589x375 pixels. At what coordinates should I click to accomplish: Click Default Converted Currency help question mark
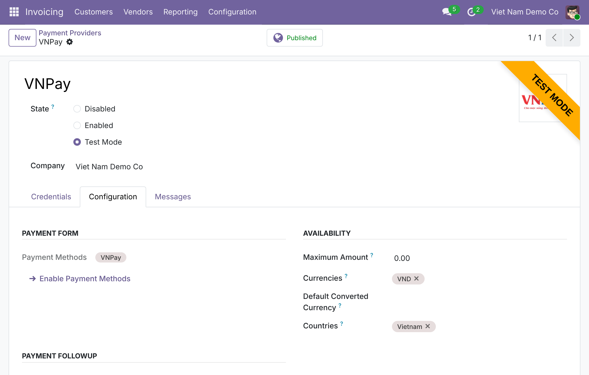pos(340,305)
